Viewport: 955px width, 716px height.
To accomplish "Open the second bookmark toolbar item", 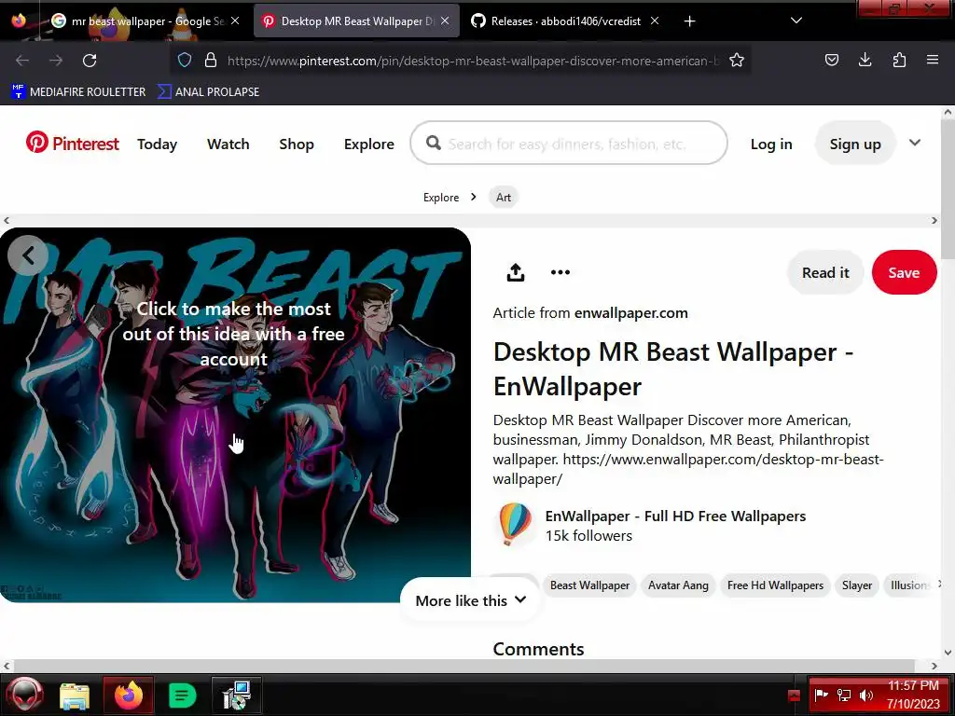I will pos(208,92).
